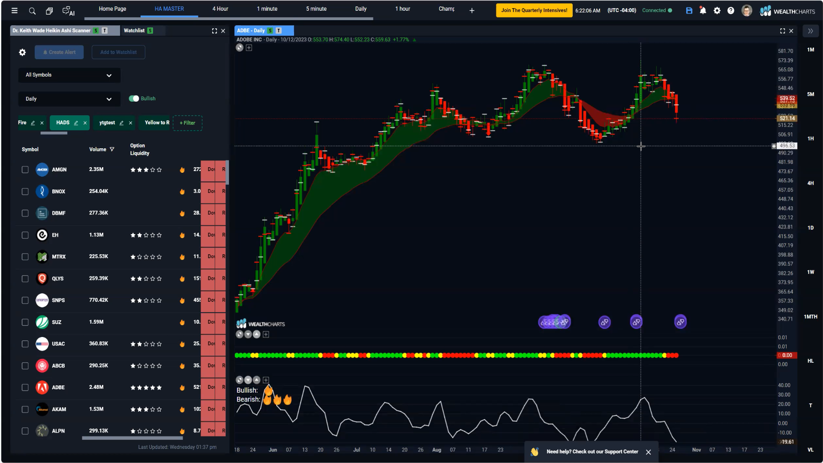Expand the All Symbols dropdown
The height and width of the screenshot is (463, 823).
pos(69,75)
